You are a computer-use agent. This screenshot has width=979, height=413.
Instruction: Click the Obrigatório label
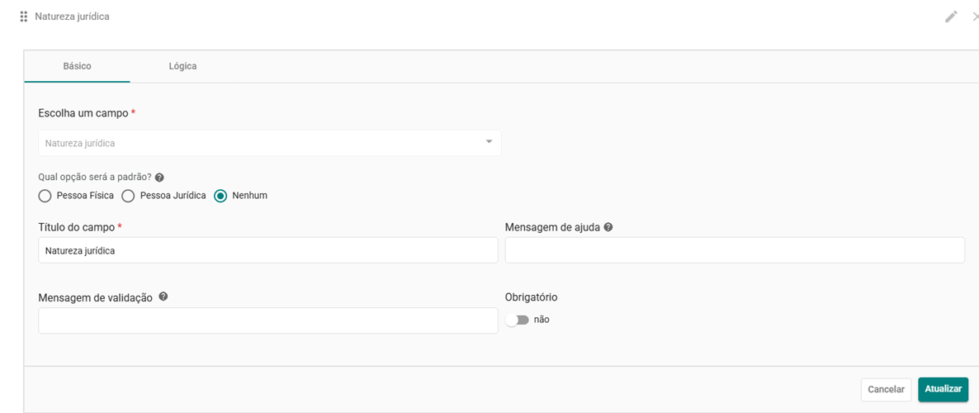pos(531,297)
